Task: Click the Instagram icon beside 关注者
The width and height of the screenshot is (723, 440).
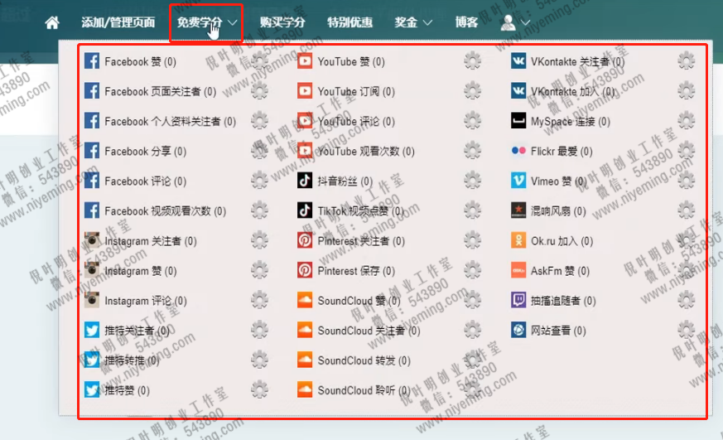Action: 92,240
